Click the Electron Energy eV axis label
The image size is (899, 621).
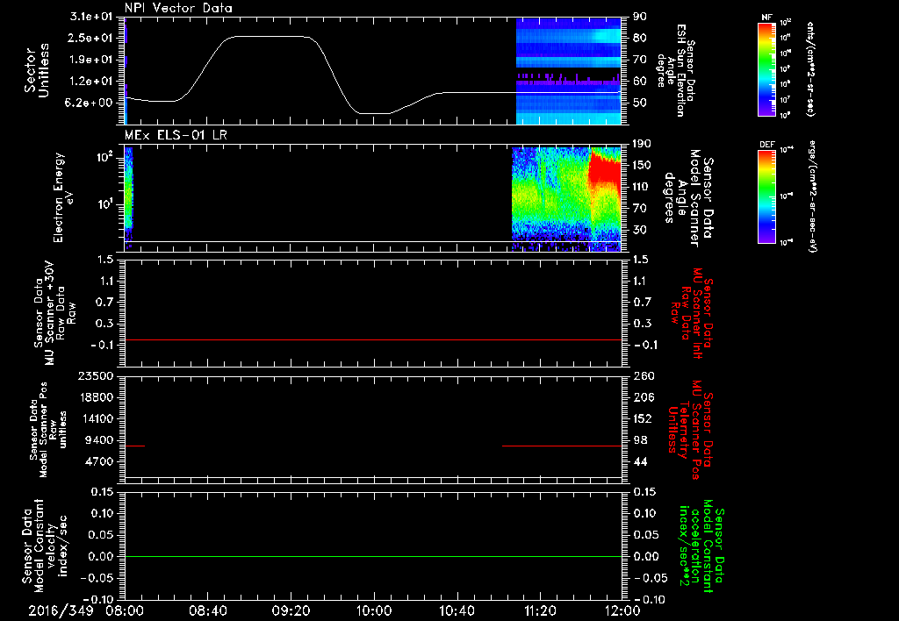(61, 197)
